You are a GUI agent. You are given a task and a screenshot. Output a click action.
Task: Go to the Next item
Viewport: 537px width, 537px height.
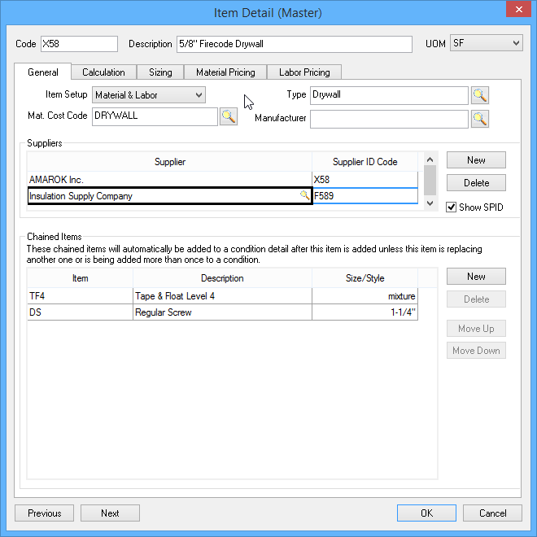click(110, 513)
